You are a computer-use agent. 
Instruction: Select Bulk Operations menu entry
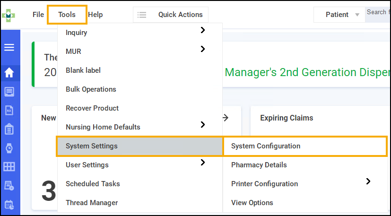(x=91, y=89)
